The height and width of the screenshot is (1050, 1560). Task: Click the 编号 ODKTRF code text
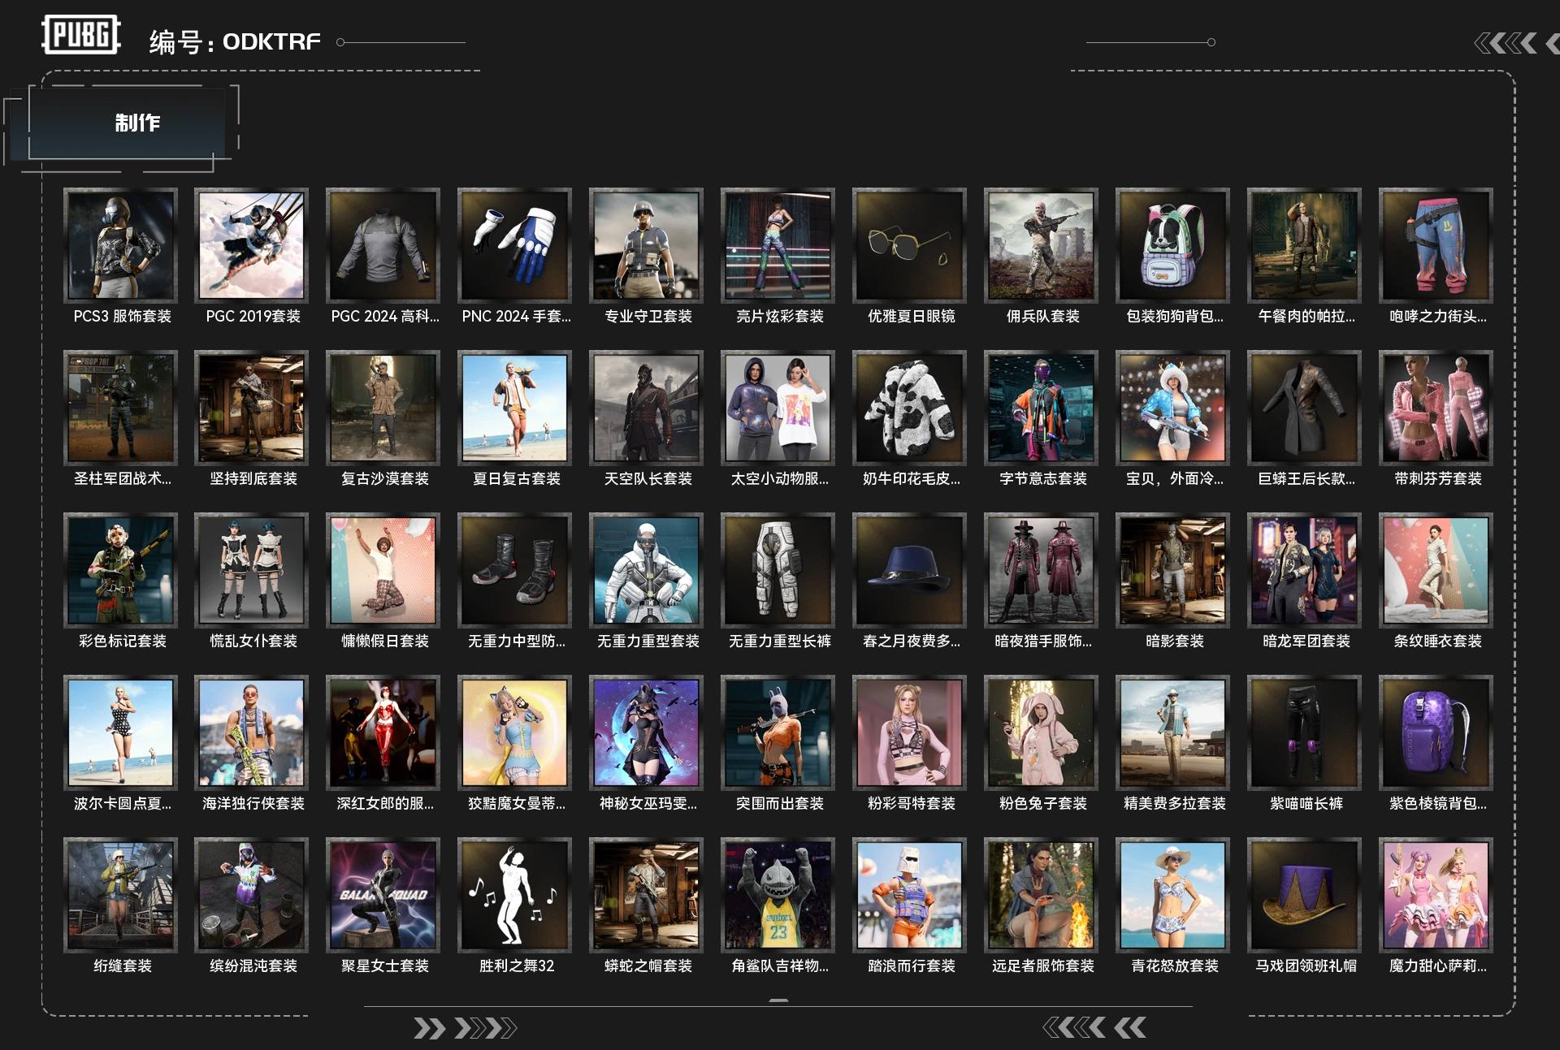click(235, 41)
